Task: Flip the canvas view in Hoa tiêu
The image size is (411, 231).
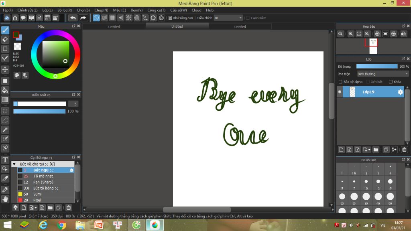Action: pos(404,34)
